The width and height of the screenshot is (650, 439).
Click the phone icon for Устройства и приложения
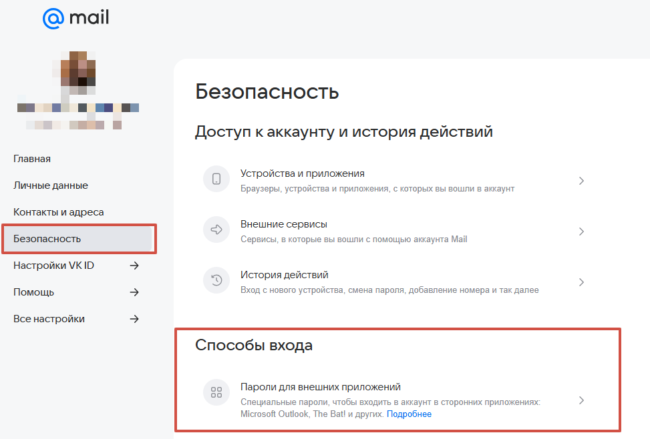tap(216, 179)
